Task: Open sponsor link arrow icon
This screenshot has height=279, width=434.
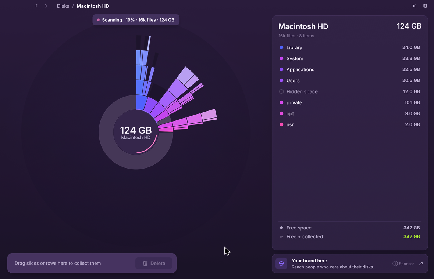Action: tap(421, 264)
